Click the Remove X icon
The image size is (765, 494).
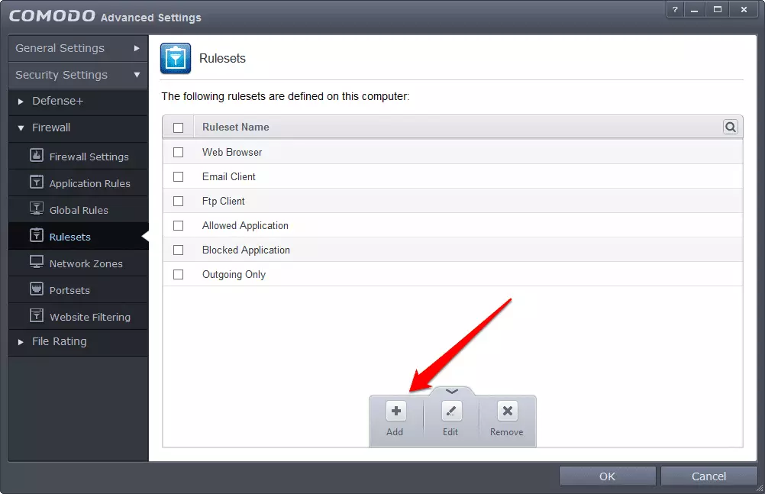point(507,412)
